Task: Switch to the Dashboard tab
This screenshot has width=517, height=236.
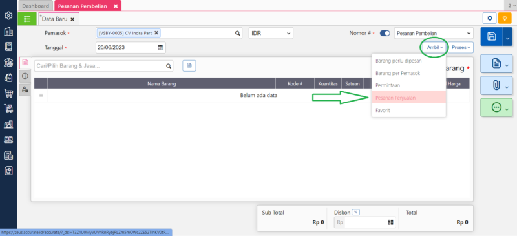Action: click(36, 6)
